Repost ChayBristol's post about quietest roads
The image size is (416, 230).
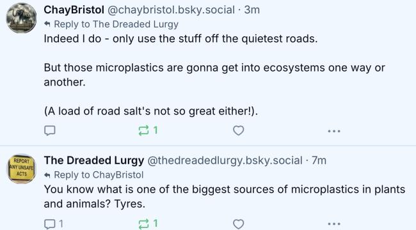[148, 130]
